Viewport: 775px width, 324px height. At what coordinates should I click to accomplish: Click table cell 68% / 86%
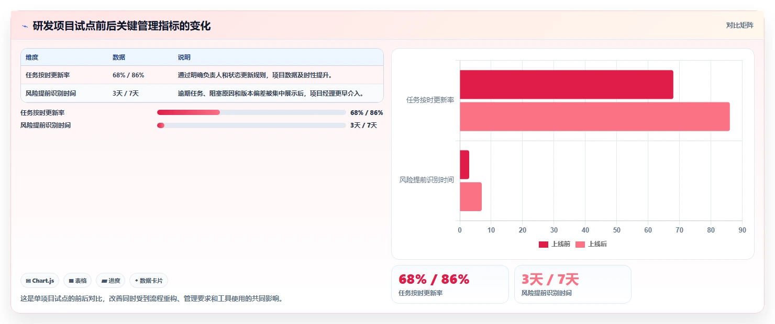[128, 75]
